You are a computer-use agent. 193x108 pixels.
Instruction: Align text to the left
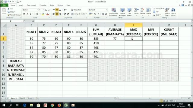54,14
